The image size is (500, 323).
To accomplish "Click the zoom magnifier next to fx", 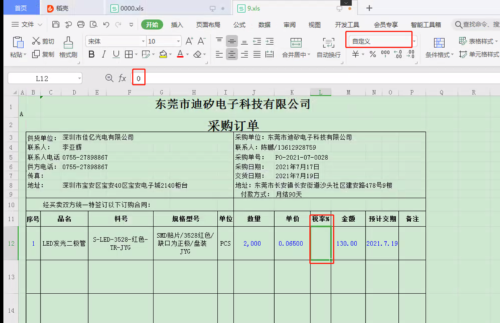I will click(109, 78).
